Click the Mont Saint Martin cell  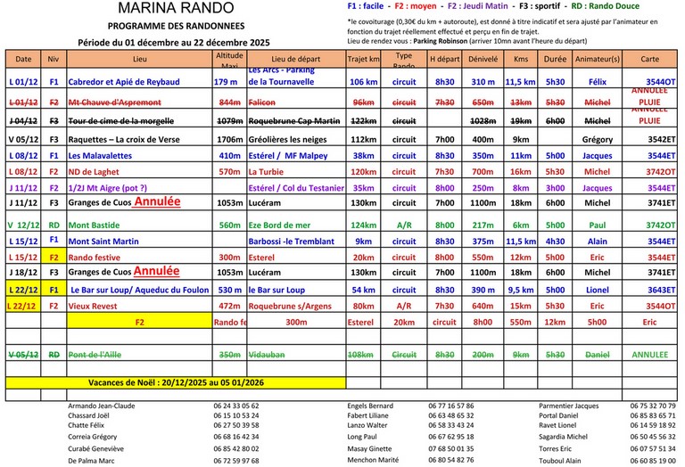click(x=103, y=242)
